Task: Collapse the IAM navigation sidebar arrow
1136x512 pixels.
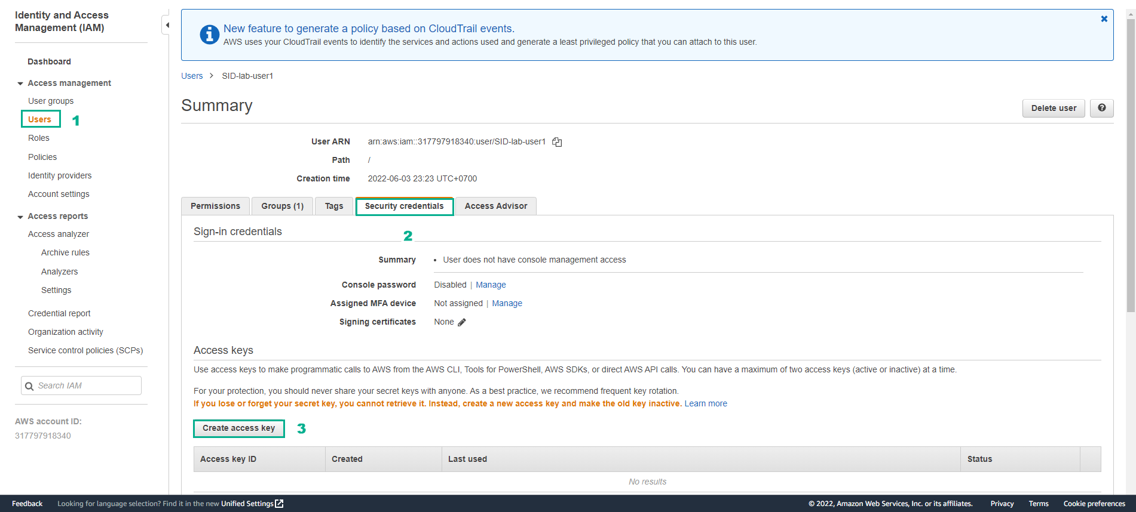Action: pyautogui.click(x=167, y=25)
